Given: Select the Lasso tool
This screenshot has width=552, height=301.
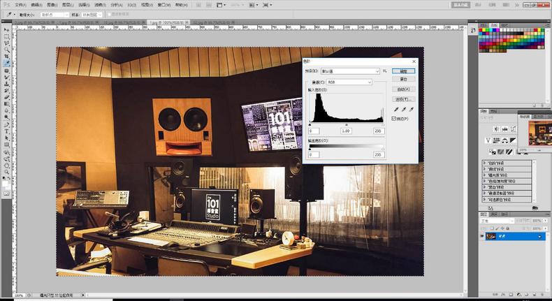Looking at the screenshot, I should coord(6,44).
